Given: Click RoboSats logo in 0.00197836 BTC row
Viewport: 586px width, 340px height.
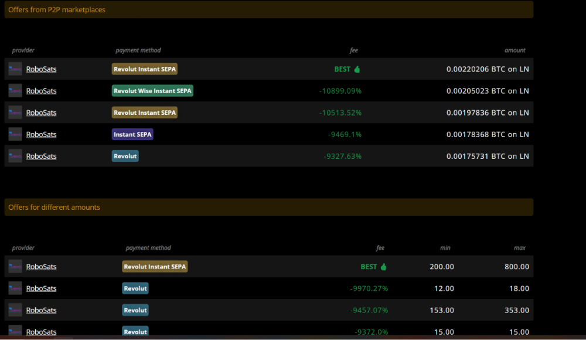Looking at the screenshot, I should 15,112.
